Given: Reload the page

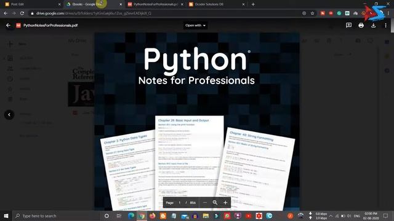Looking at the screenshot, I should click(22, 13).
